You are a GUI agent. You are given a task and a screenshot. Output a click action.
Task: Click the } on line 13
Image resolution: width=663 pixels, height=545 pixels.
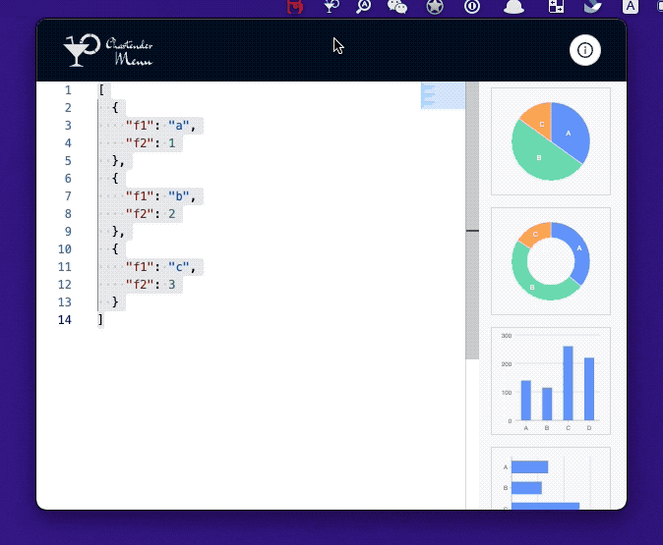pyautogui.click(x=115, y=302)
